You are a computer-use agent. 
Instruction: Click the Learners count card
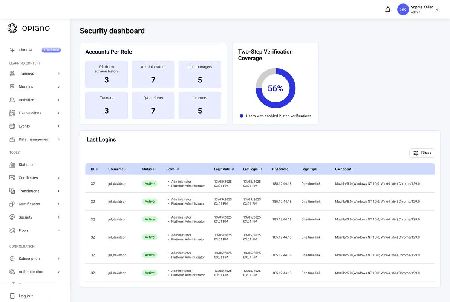click(x=200, y=105)
